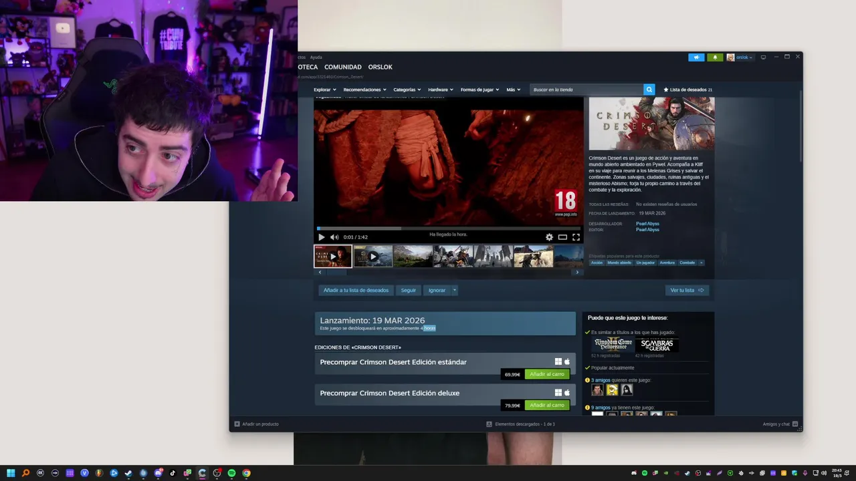Open the Ayuda menu

pos(316,57)
